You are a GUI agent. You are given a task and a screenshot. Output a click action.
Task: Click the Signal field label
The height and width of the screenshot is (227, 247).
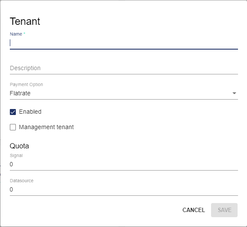(x=16, y=156)
